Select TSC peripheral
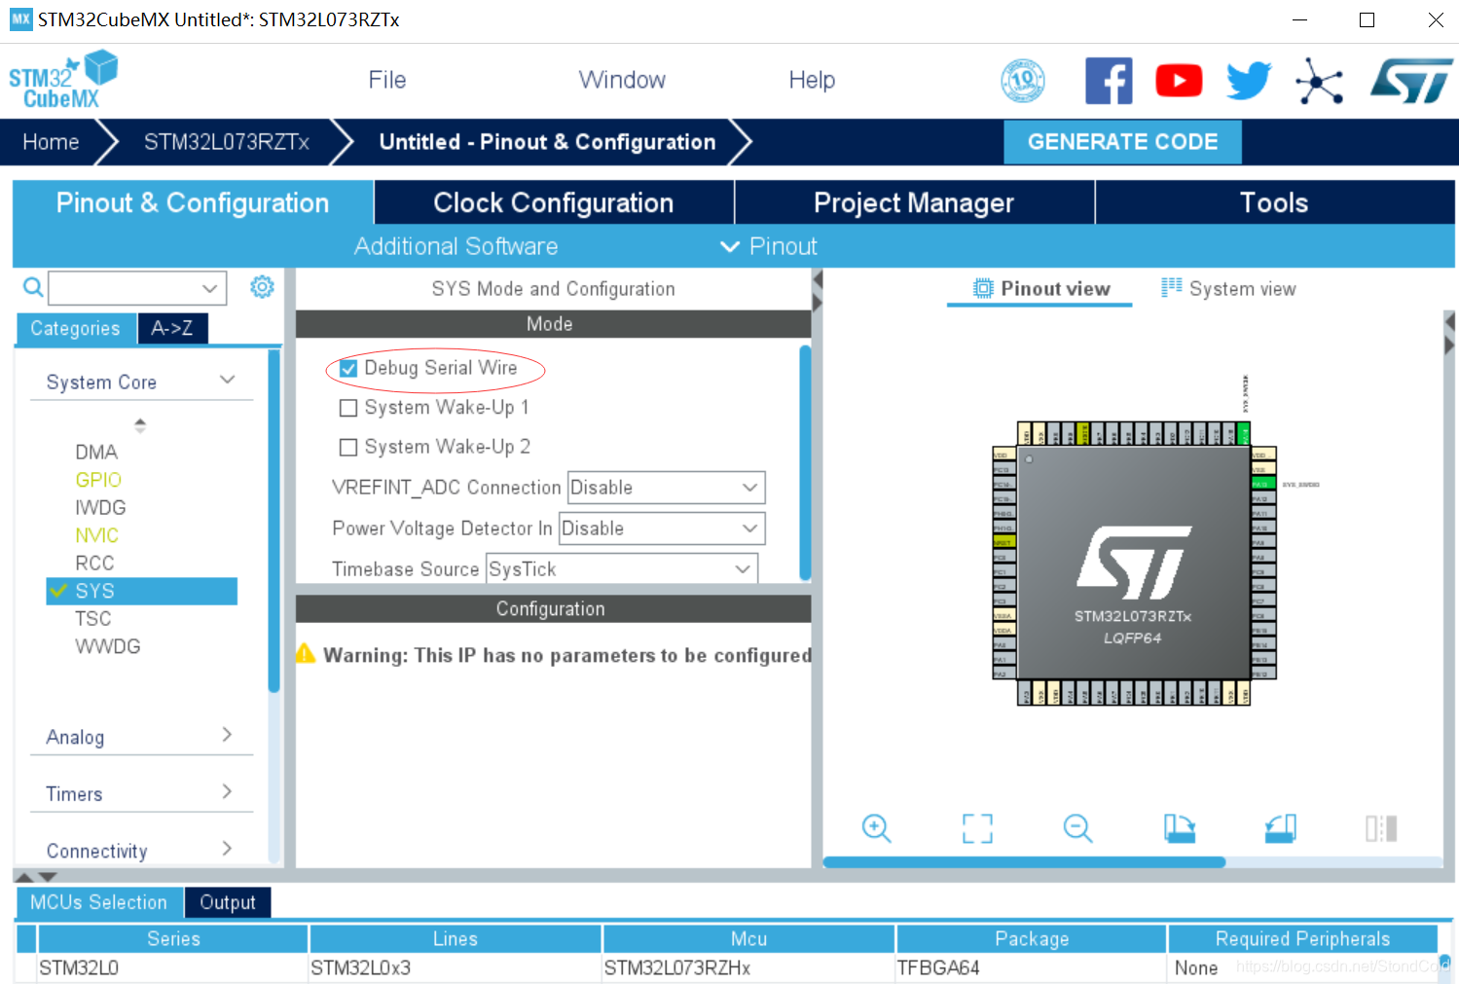This screenshot has height=984, width=1459. (x=93, y=618)
